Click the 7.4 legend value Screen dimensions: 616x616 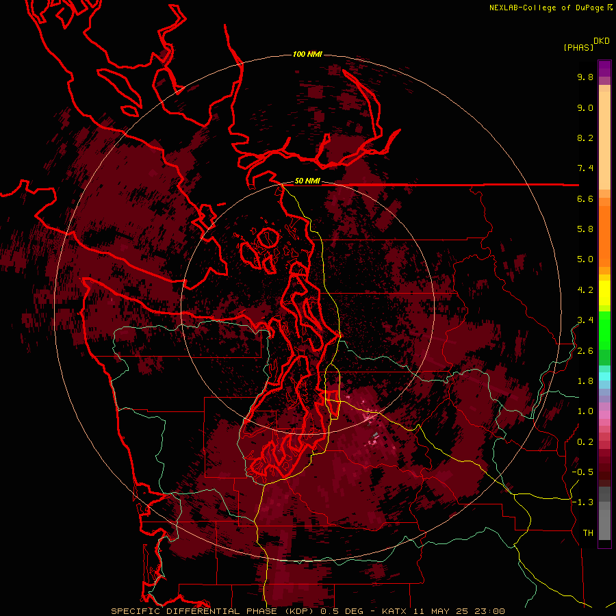click(585, 168)
